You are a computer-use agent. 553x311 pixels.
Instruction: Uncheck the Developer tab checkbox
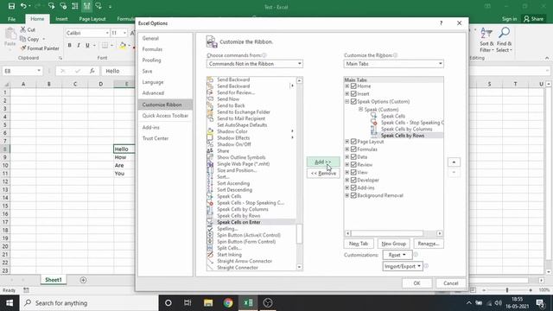click(x=353, y=180)
